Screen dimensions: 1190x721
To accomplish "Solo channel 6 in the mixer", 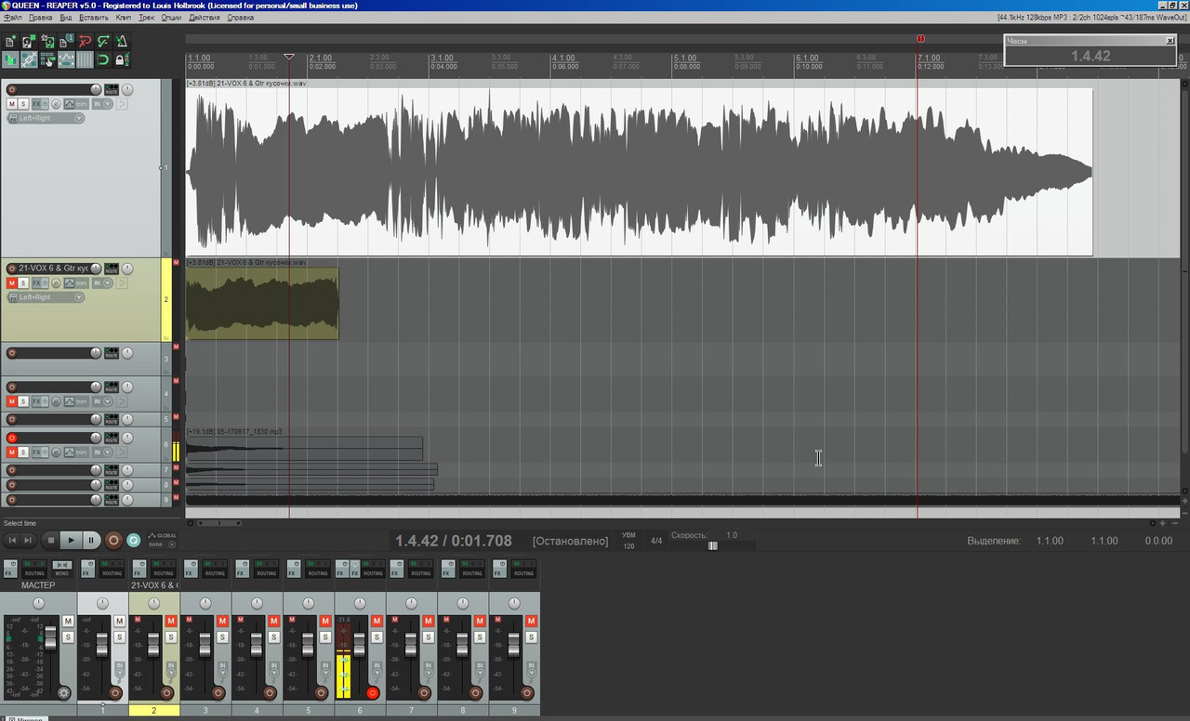I will click(377, 637).
